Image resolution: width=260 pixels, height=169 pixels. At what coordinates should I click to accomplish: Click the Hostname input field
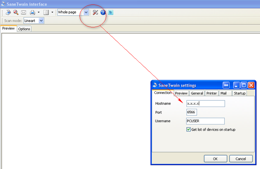point(205,103)
